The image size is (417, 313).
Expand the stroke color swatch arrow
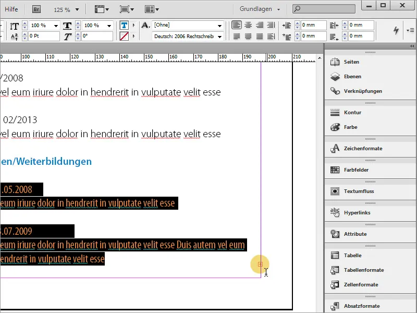(x=134, y=36)
